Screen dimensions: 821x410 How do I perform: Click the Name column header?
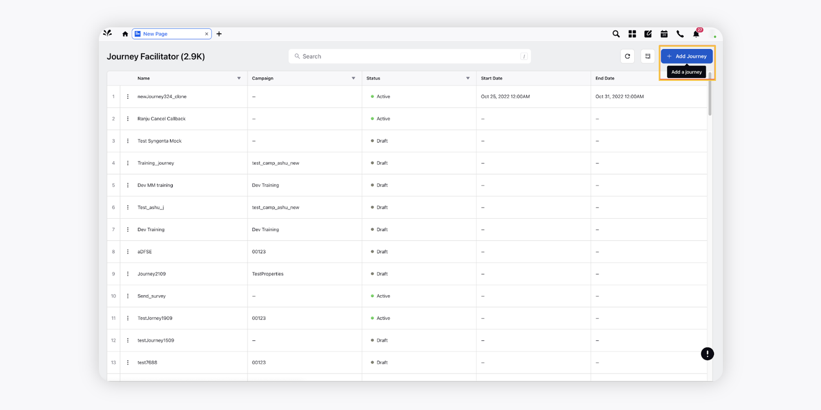(x=143, y=78)
